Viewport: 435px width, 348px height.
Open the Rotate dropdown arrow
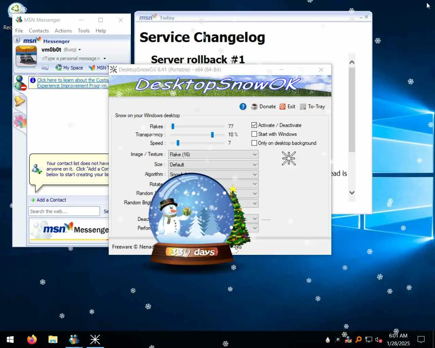[255, 184]
